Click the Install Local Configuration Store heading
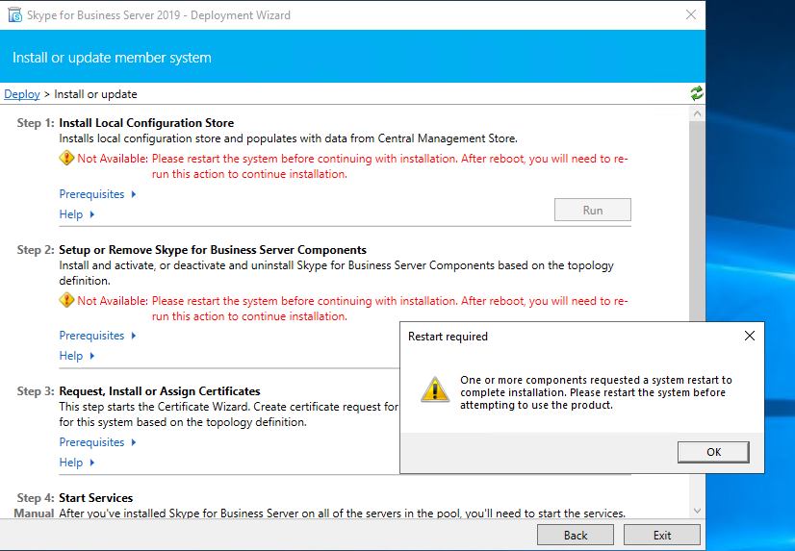 (146, 123)
